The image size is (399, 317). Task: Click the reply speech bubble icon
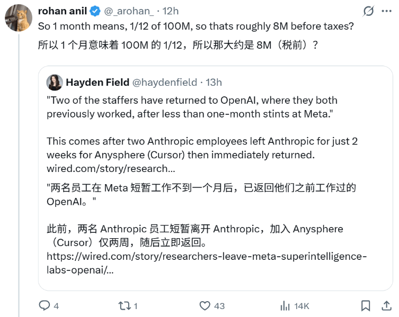(x=44, y=305)
